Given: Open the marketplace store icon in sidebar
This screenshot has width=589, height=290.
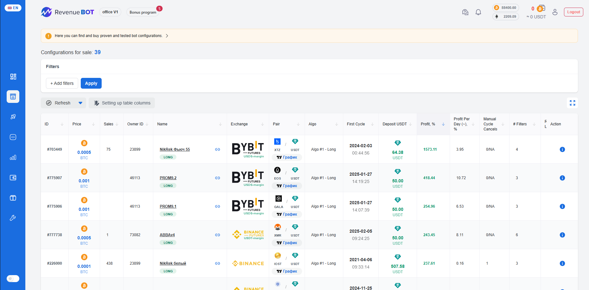Looking at the screenshot, I should (13, 97).
